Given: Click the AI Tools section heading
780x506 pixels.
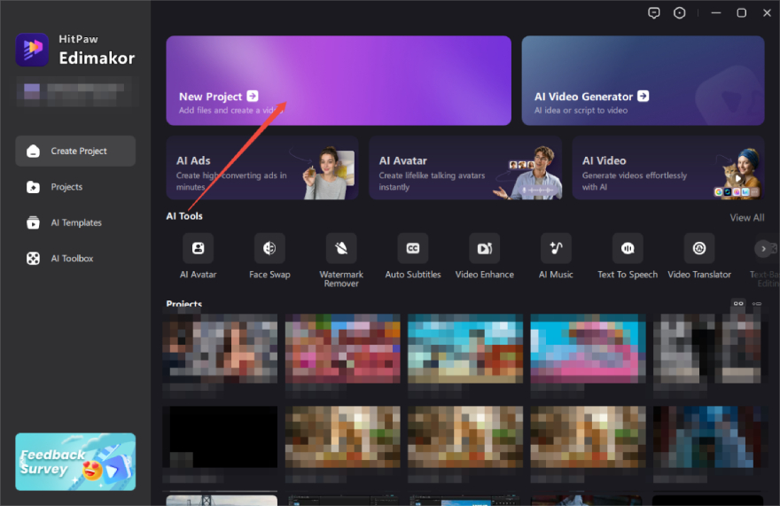Looking at the screenshot, I should click(x=184, y=216).
